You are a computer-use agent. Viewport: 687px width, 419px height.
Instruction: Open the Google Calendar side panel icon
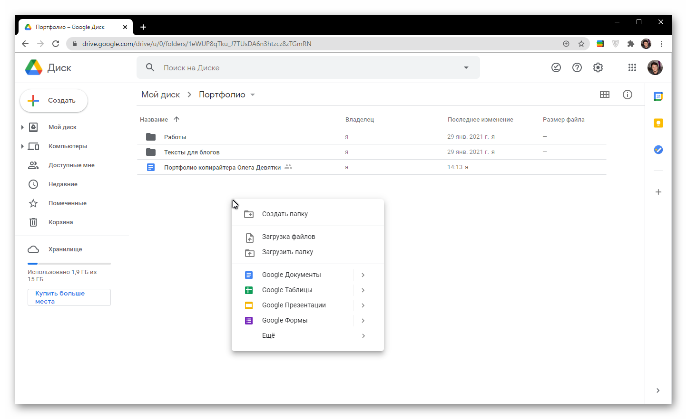click(658, 96)
